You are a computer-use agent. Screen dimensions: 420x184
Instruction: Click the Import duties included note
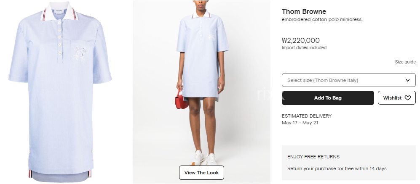tap(304, 48)
